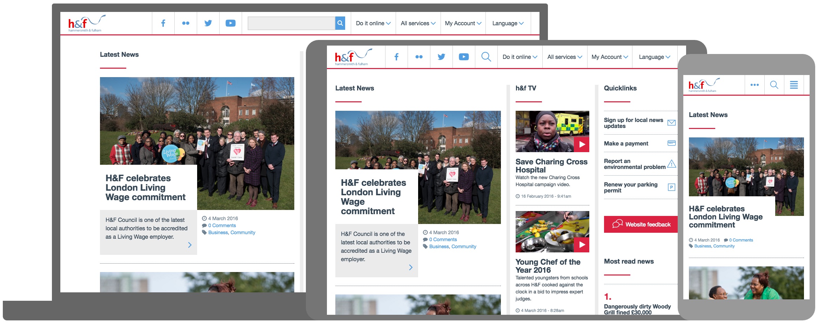This screenshot has width=818, height=326.
Task: Click the Website feedback button
Action: point(641,224)
